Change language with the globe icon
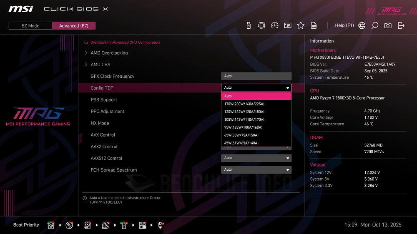This screenshot has width=417, height=234. (x=362, y=25)
